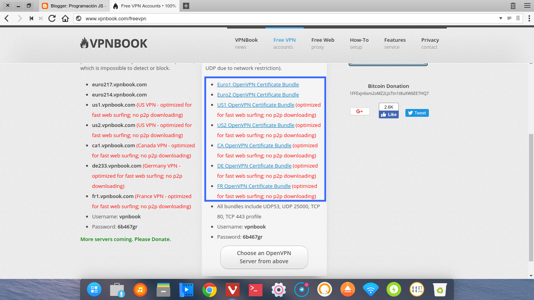Click the ca1.vpnbook.com server name
Screen dimensions: 534x300
click(113, 145)
